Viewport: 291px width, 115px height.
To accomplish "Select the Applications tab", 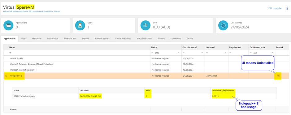I will coord(10,39).
